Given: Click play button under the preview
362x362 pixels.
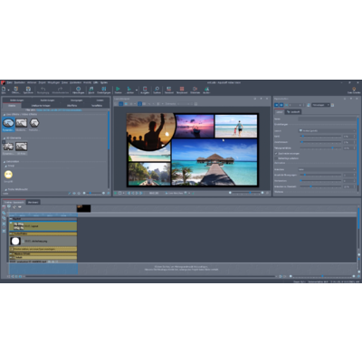Looking at the screenshot, I should point(116,193).
